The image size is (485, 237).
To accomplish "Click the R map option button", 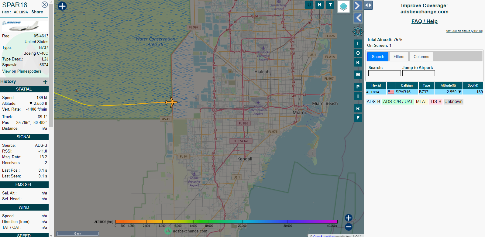I will point(358,108).
